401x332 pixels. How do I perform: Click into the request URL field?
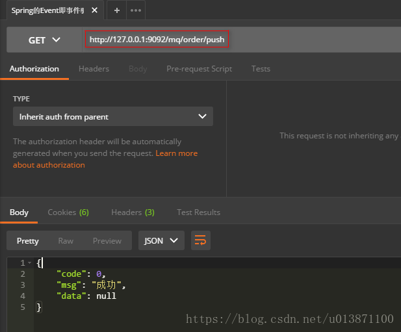click(x=157, y=40)
